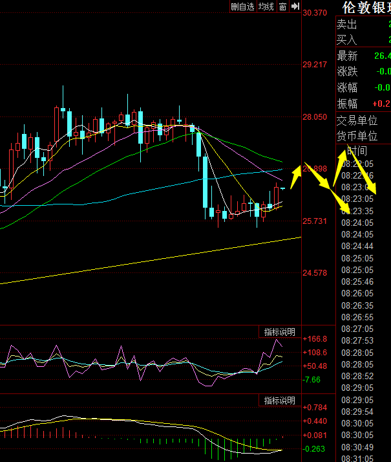The width and height of the screenshot is (391, 462).
Task: Click the 窗 window button
Action: [282, 6]
